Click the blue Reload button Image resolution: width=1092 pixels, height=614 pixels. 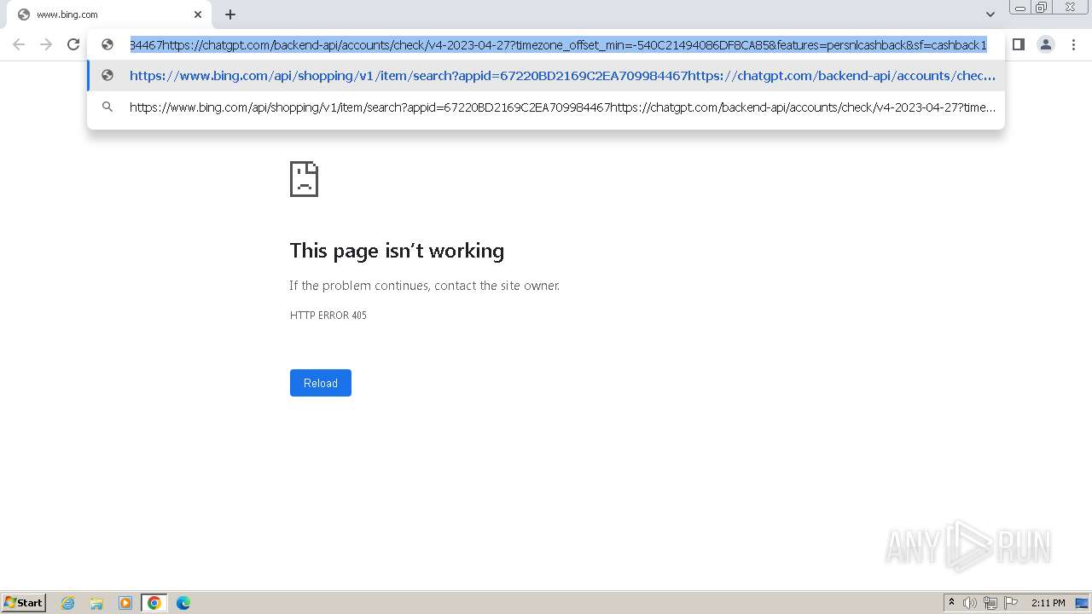321,383
